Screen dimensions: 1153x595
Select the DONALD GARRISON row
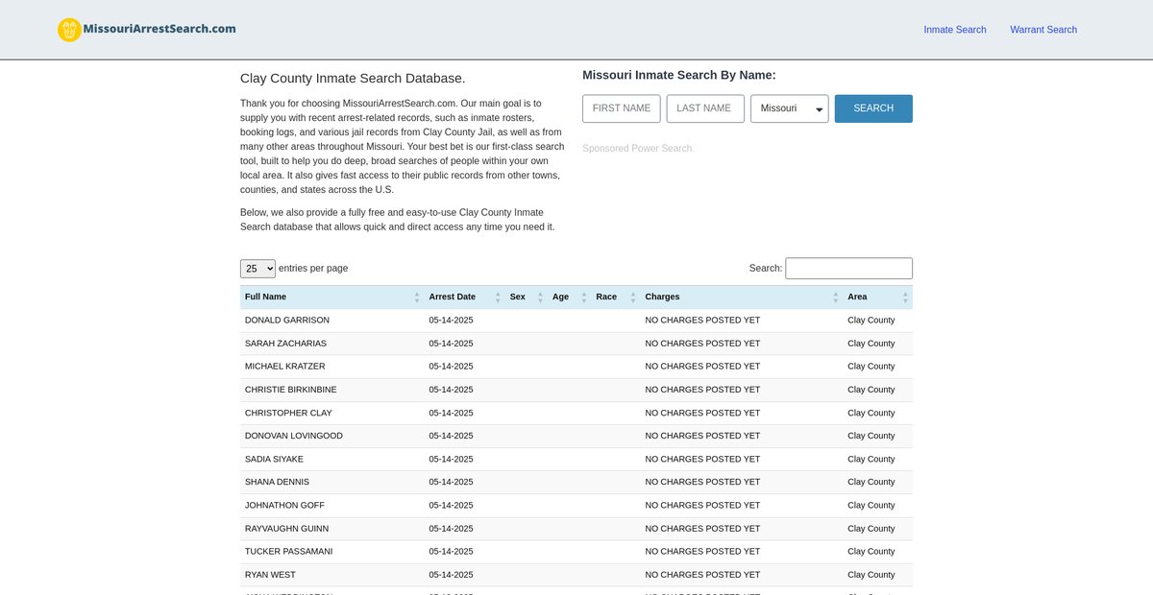(x=287, y=321)
